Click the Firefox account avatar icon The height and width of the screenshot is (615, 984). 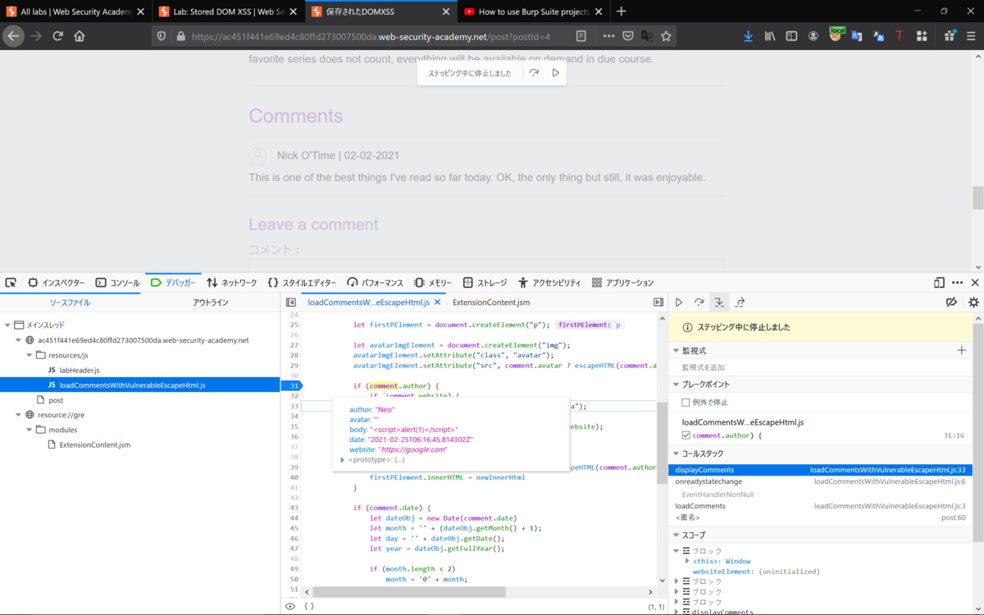[813, 36]
